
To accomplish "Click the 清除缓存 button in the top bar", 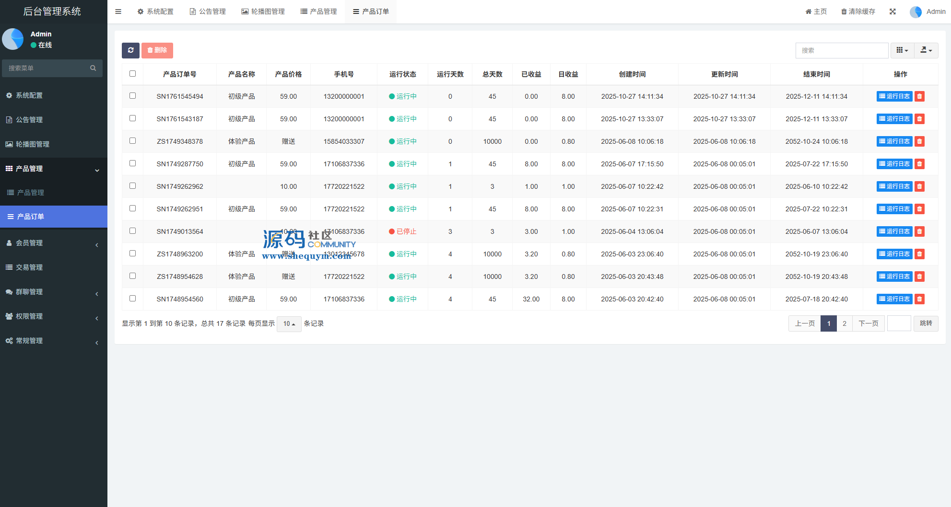I will 858,12.
